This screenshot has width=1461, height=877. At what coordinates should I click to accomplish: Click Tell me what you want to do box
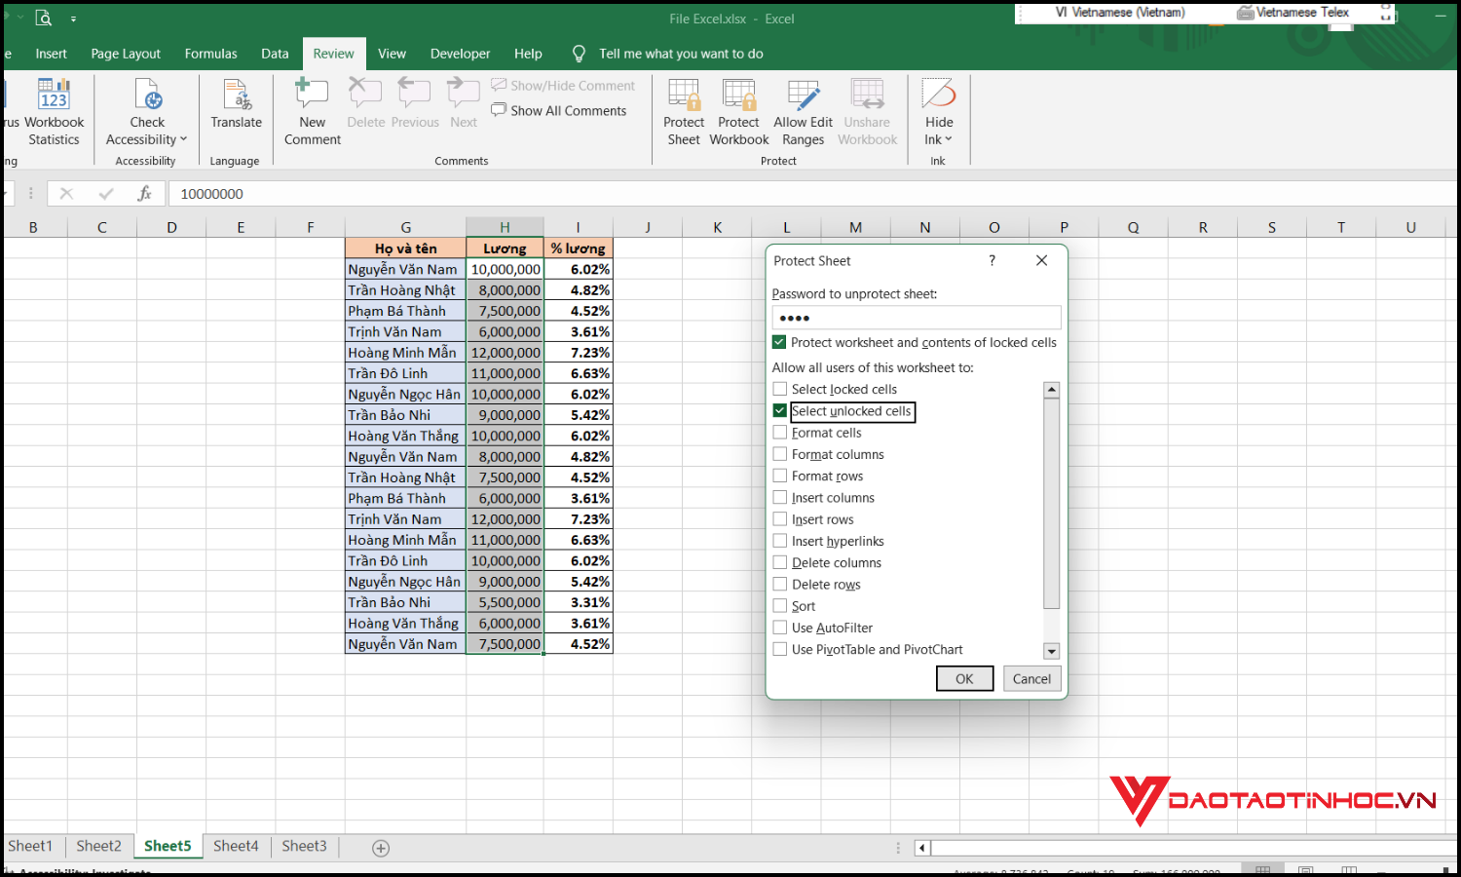(681, 54)
